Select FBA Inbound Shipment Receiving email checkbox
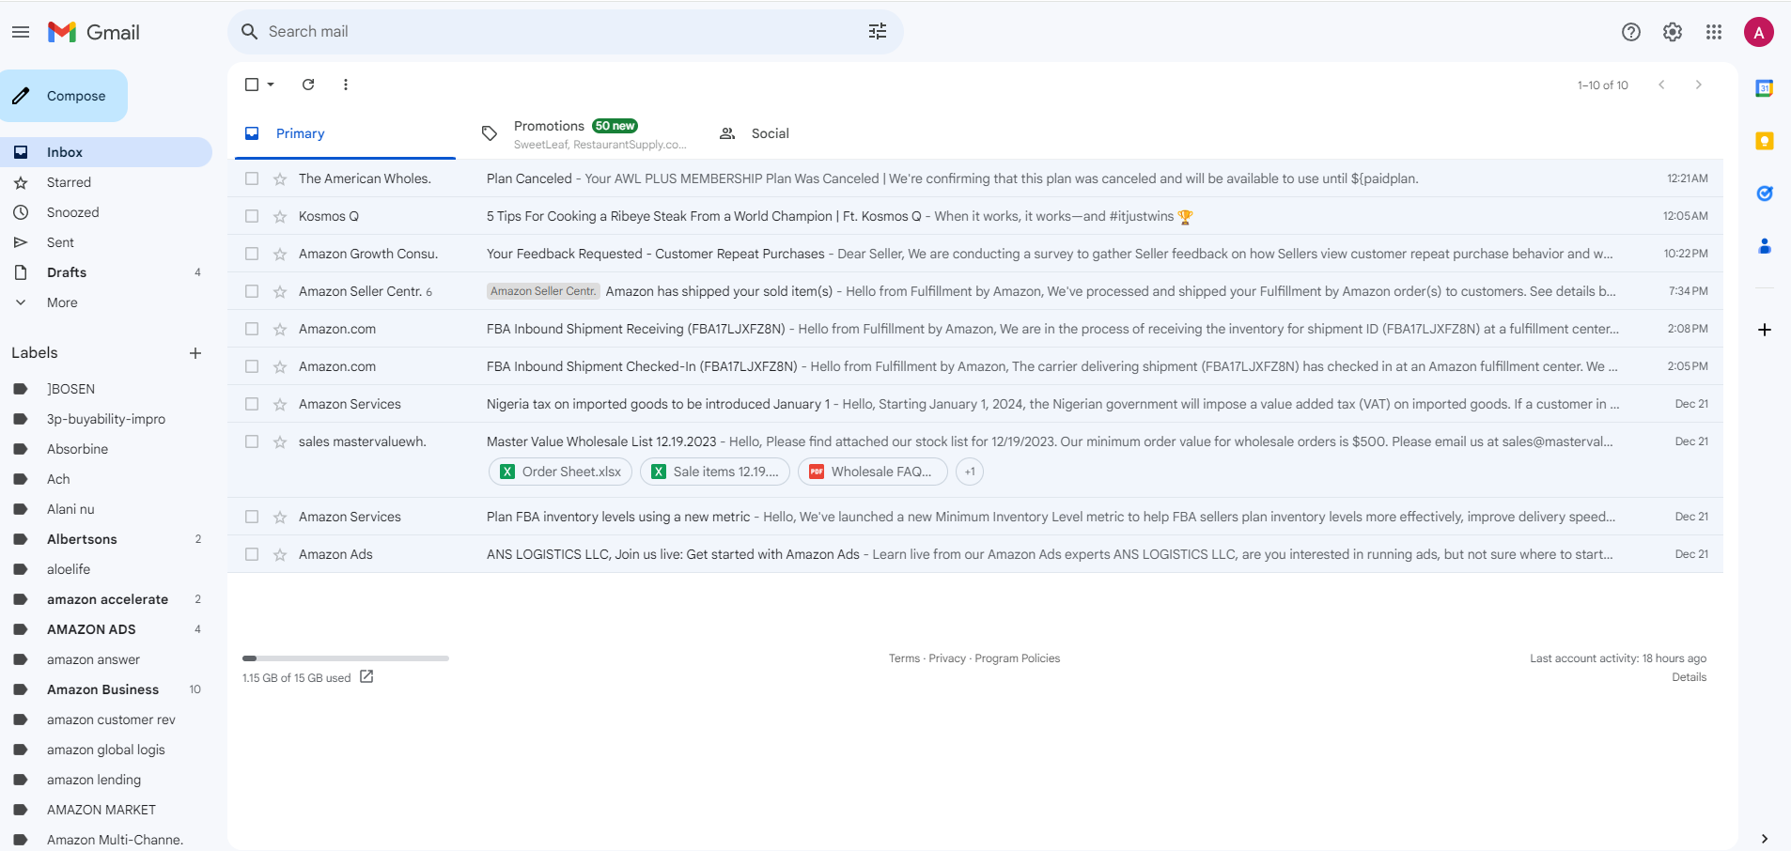The height and width of the screenshot is (851, 1791). (252, 329)
